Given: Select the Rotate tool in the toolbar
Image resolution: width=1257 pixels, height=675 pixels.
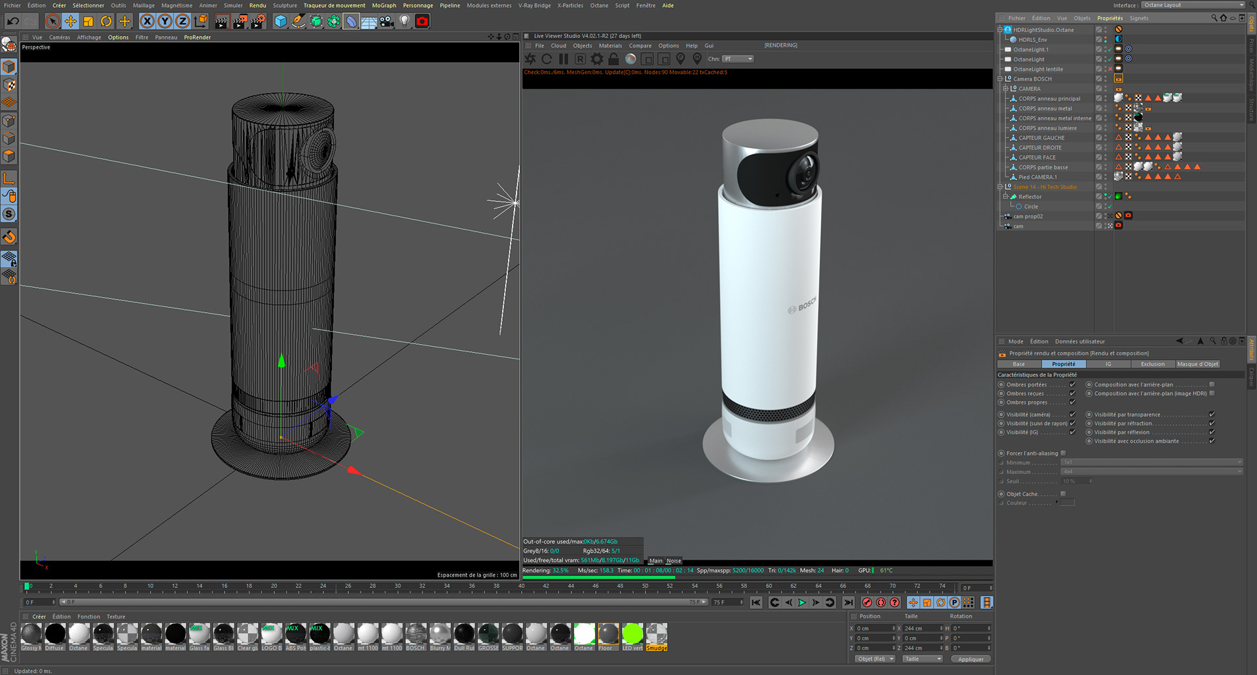Looking at the screenshot, I should pos(106,22).
